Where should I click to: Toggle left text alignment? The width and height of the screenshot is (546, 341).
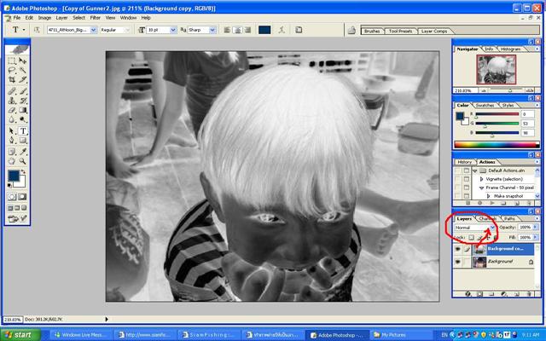pyautogui.click(x=227, y=30)
